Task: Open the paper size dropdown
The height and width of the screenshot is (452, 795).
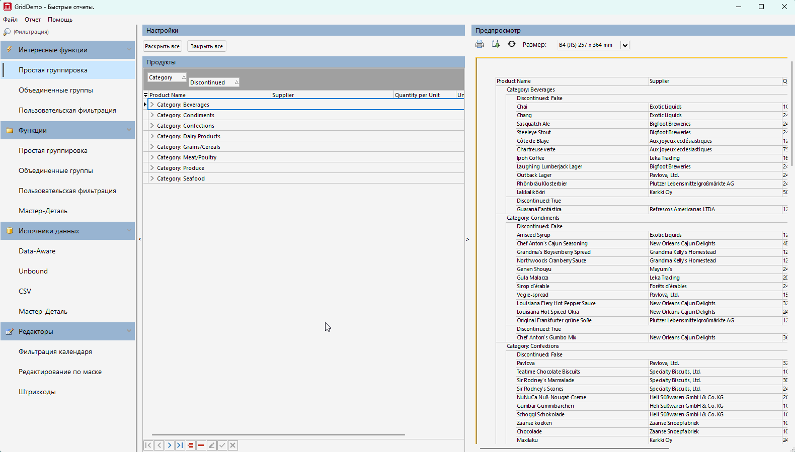Action: point(625,45)
